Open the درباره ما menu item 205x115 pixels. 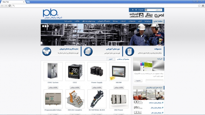pos(148,21)
